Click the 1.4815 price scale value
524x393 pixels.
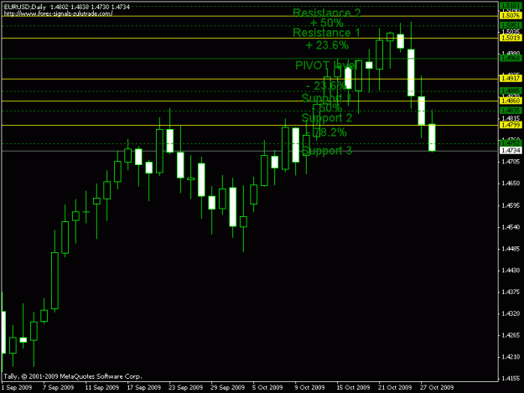click(511, 118)
